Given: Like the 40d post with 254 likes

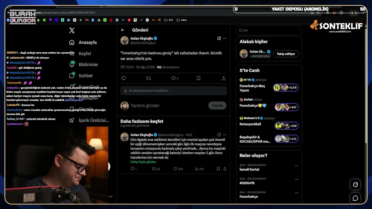Looking at the screenshot, I should pyautogui.click(x=178, y=169).
